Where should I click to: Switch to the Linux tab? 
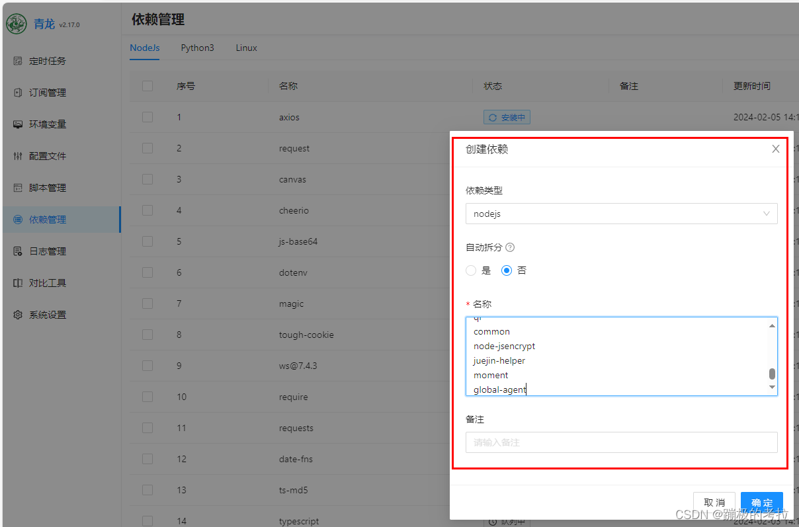point(246,48)
